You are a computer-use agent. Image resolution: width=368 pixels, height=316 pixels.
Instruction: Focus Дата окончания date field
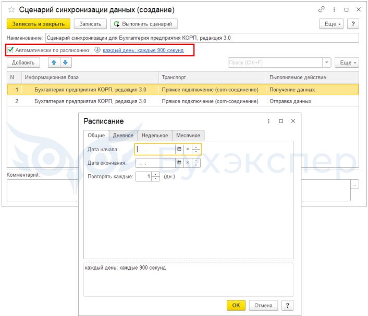155,163
